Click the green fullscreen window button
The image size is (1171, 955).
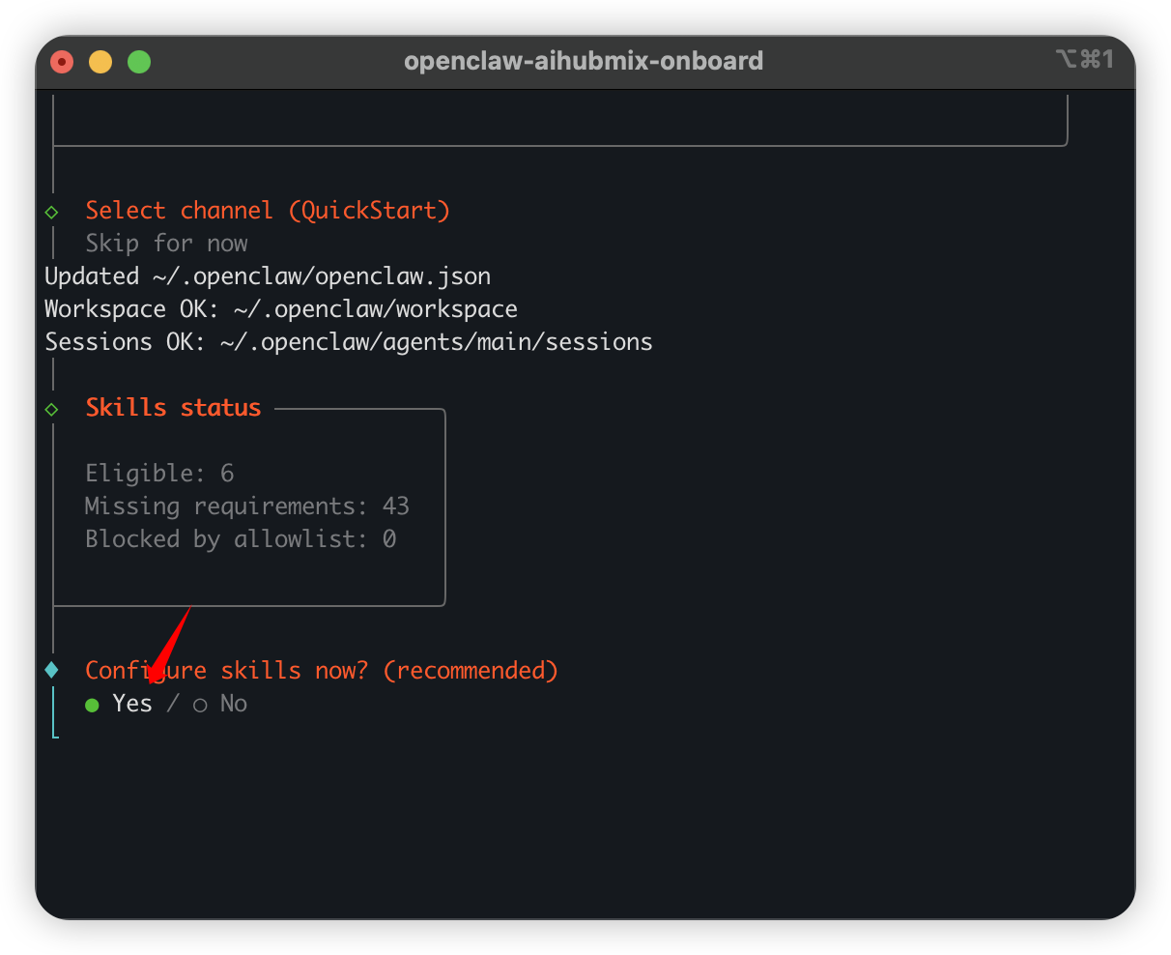[139, 62]
